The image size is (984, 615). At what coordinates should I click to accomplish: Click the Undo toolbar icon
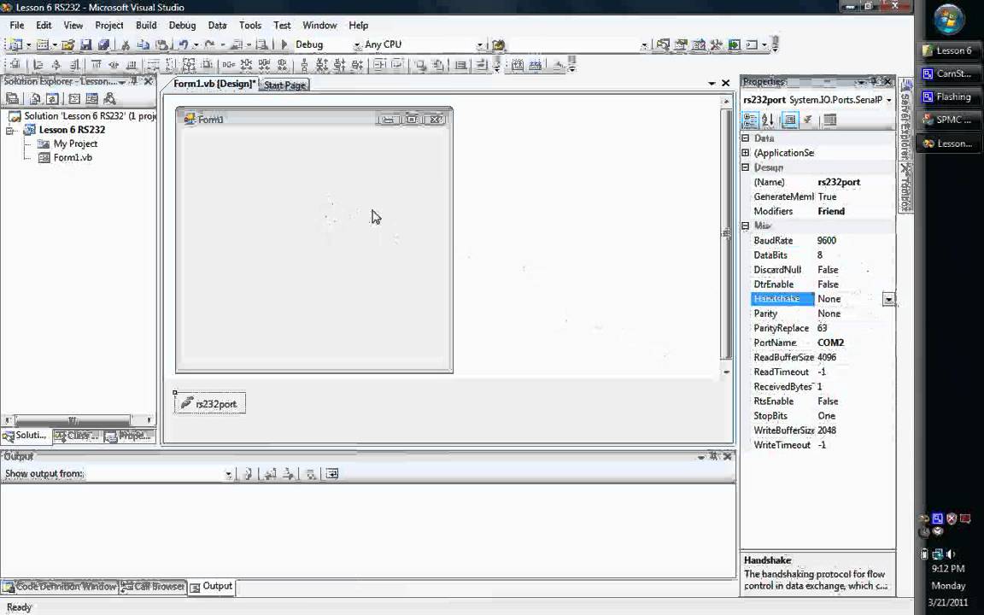click(183, 44)
